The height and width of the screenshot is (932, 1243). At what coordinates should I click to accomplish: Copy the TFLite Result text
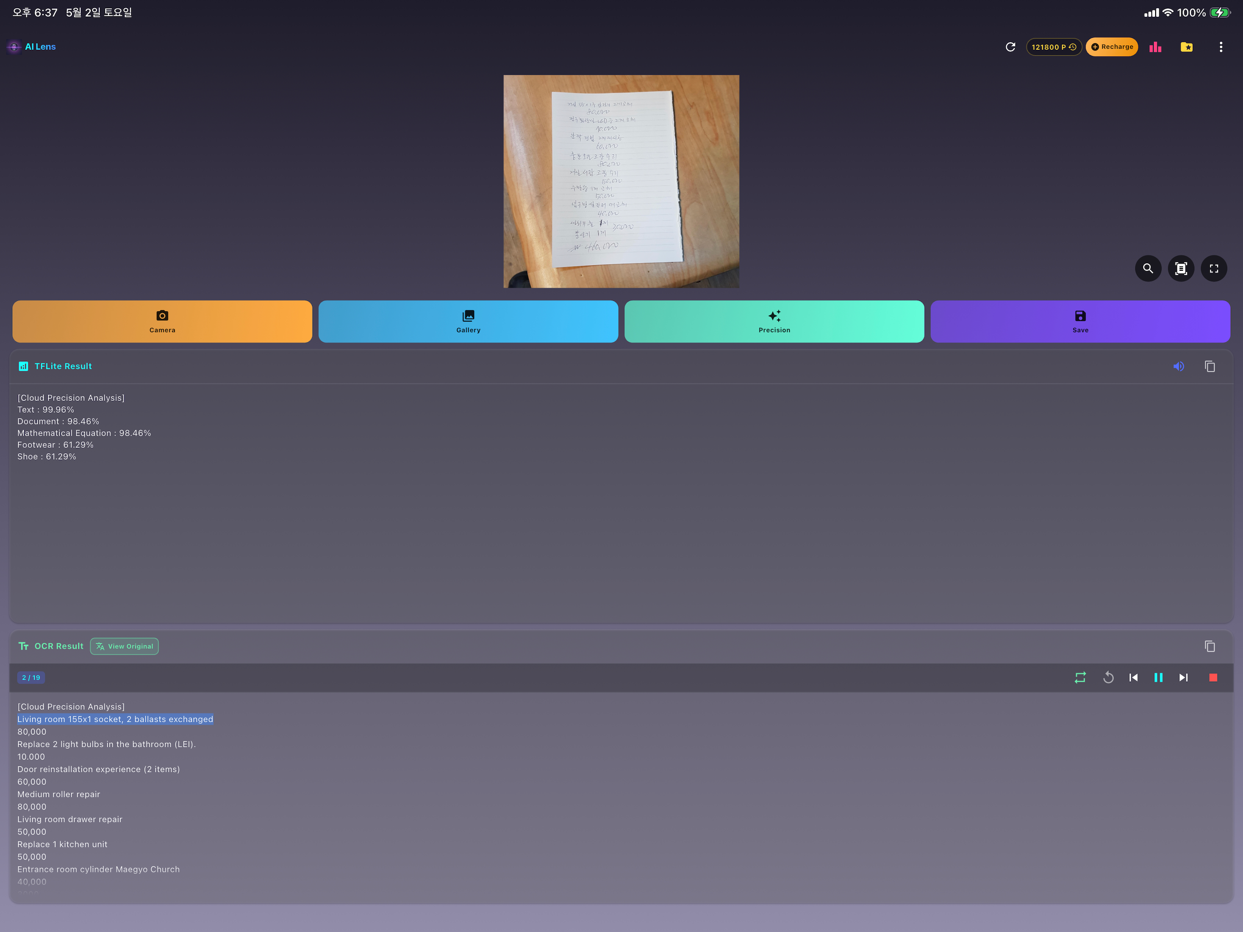[x=1209, y=366]
